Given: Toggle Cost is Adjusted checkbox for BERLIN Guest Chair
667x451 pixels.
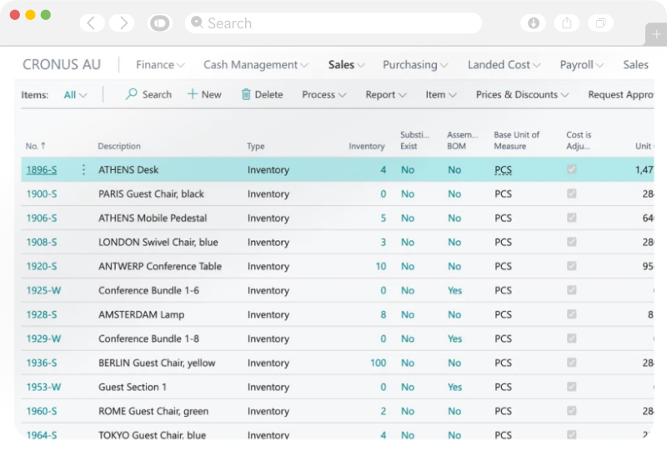Looking at the screenshot, I should pyautogui.click(x=571, y=363).
